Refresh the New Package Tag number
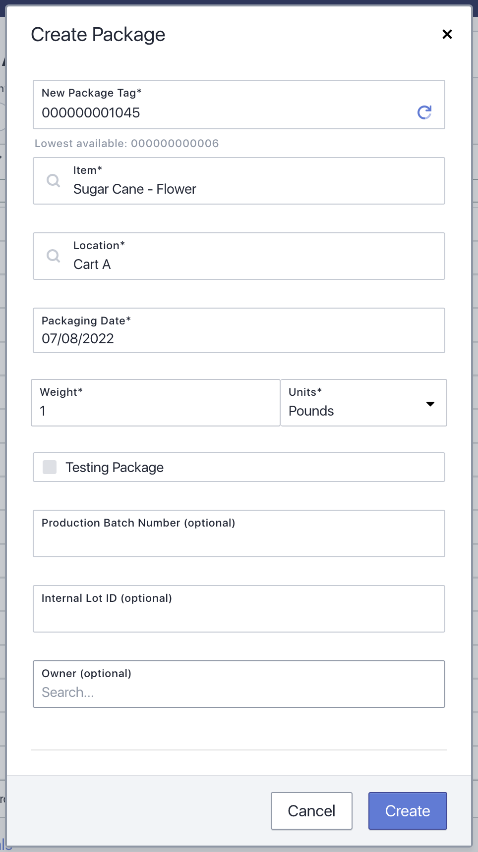The width and height of the screenshot is (478, 852). 424,112
